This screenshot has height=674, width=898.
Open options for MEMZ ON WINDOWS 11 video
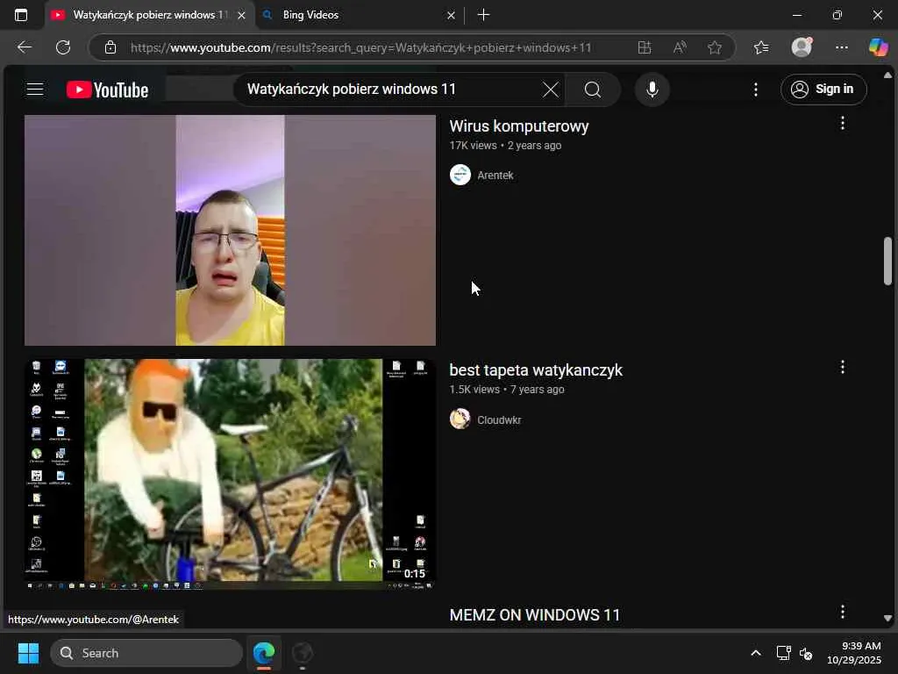(843, 612)
